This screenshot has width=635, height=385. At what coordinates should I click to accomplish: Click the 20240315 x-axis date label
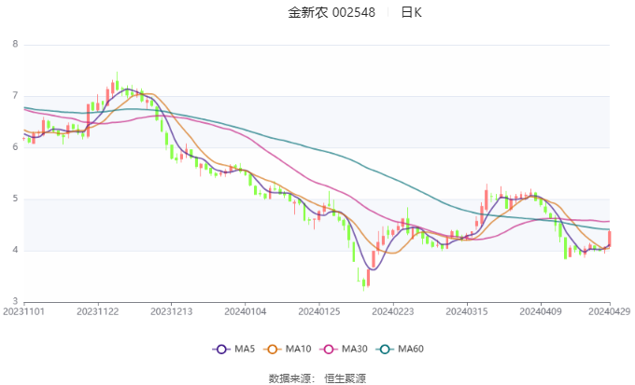pos(467,311)
